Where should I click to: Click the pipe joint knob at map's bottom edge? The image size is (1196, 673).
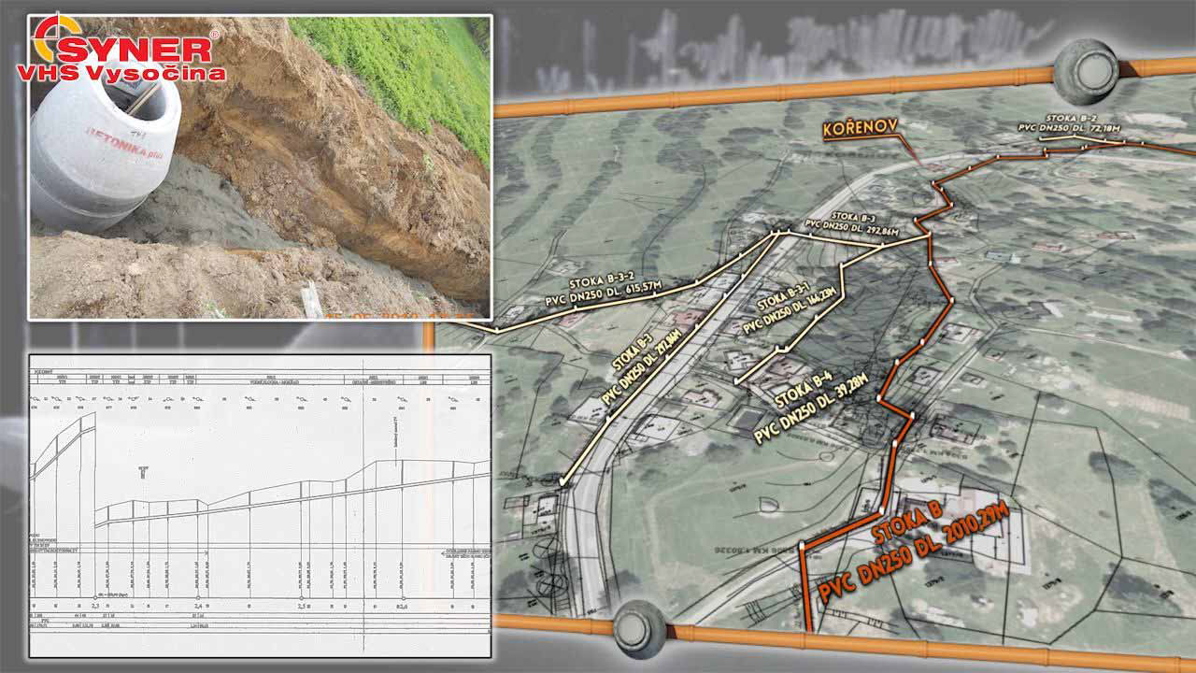(x=641, y=629)
